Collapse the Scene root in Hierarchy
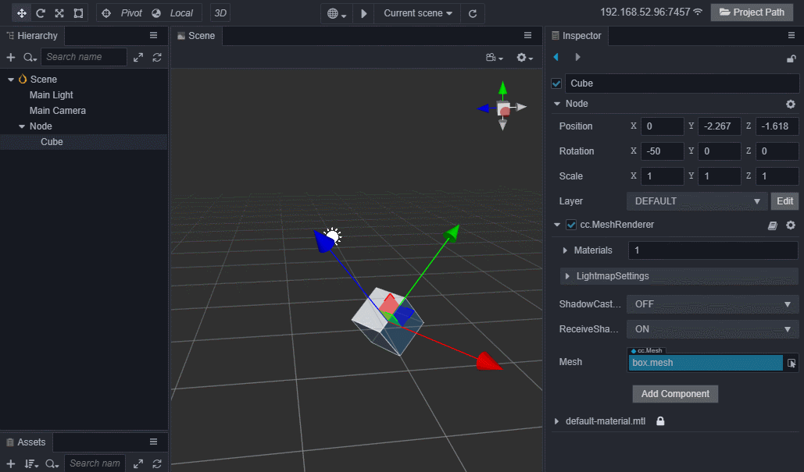This screenshot has width=804, height=472. pyautogui.click(x=11, y=80)
